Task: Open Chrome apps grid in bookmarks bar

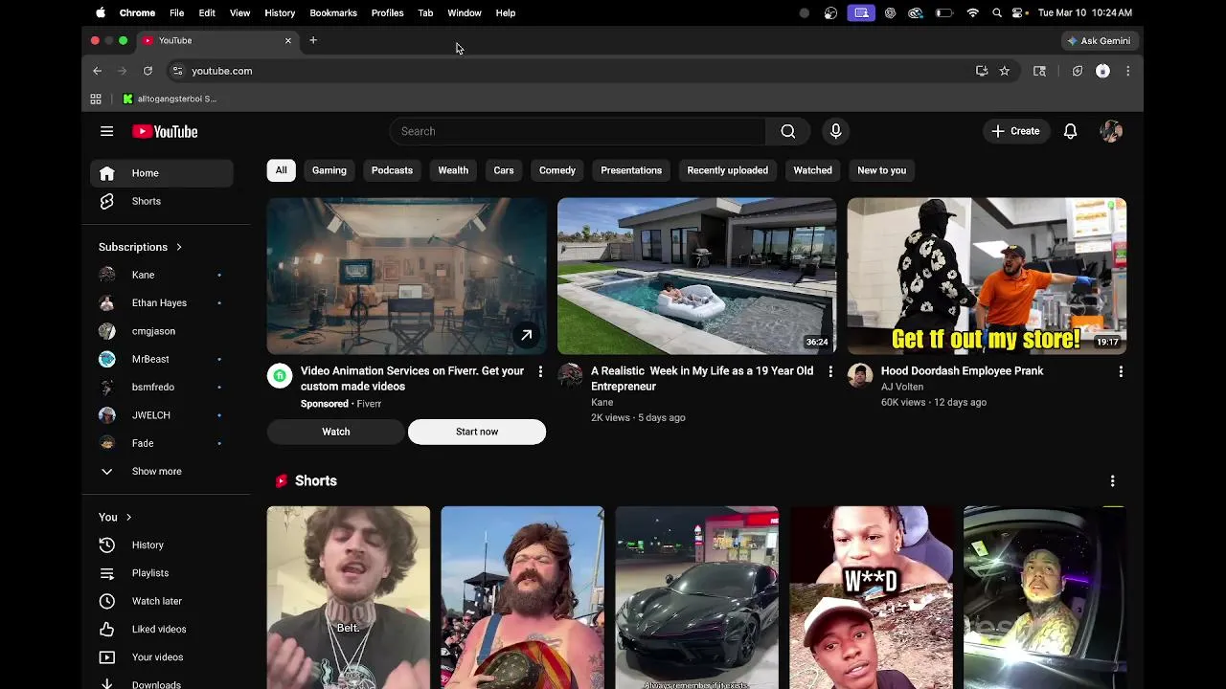Action: (x=96, y=99)
